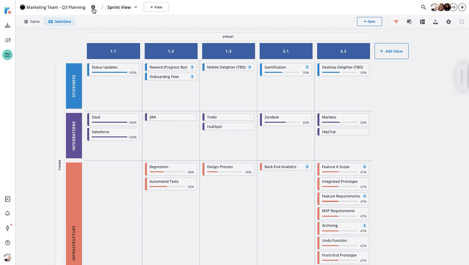Open the Salesforce card
This screenshot has height=265, width=469.
tap(113, 134)
